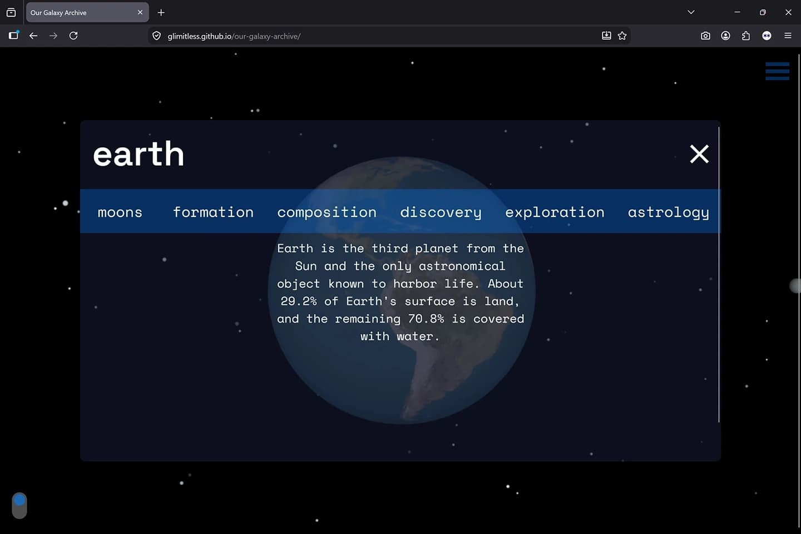The width and height of the screenshot is (801, 534).
Task: Go back to the previous page
Action: pyautogui.click(x=33, y=36)
